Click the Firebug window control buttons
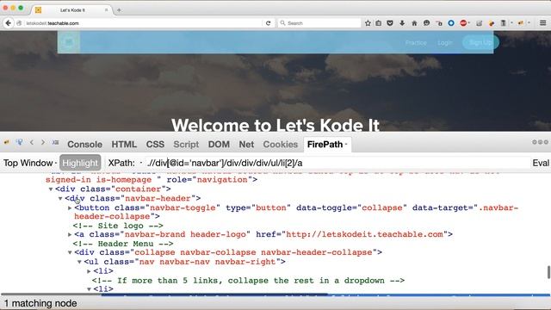This screenshot has height=310, width=551. tap(540, 142)
